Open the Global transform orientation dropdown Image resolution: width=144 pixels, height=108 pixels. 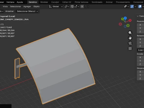[x=56, y=7]
